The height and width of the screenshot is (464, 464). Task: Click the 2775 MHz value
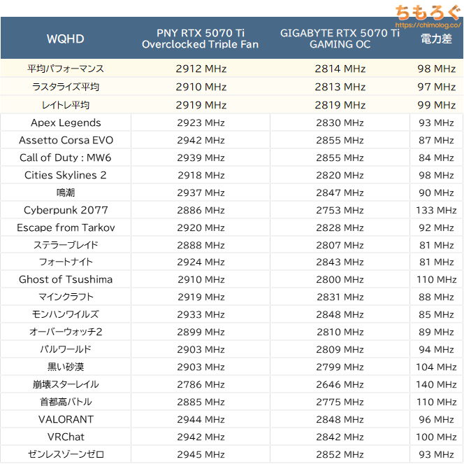340,402
